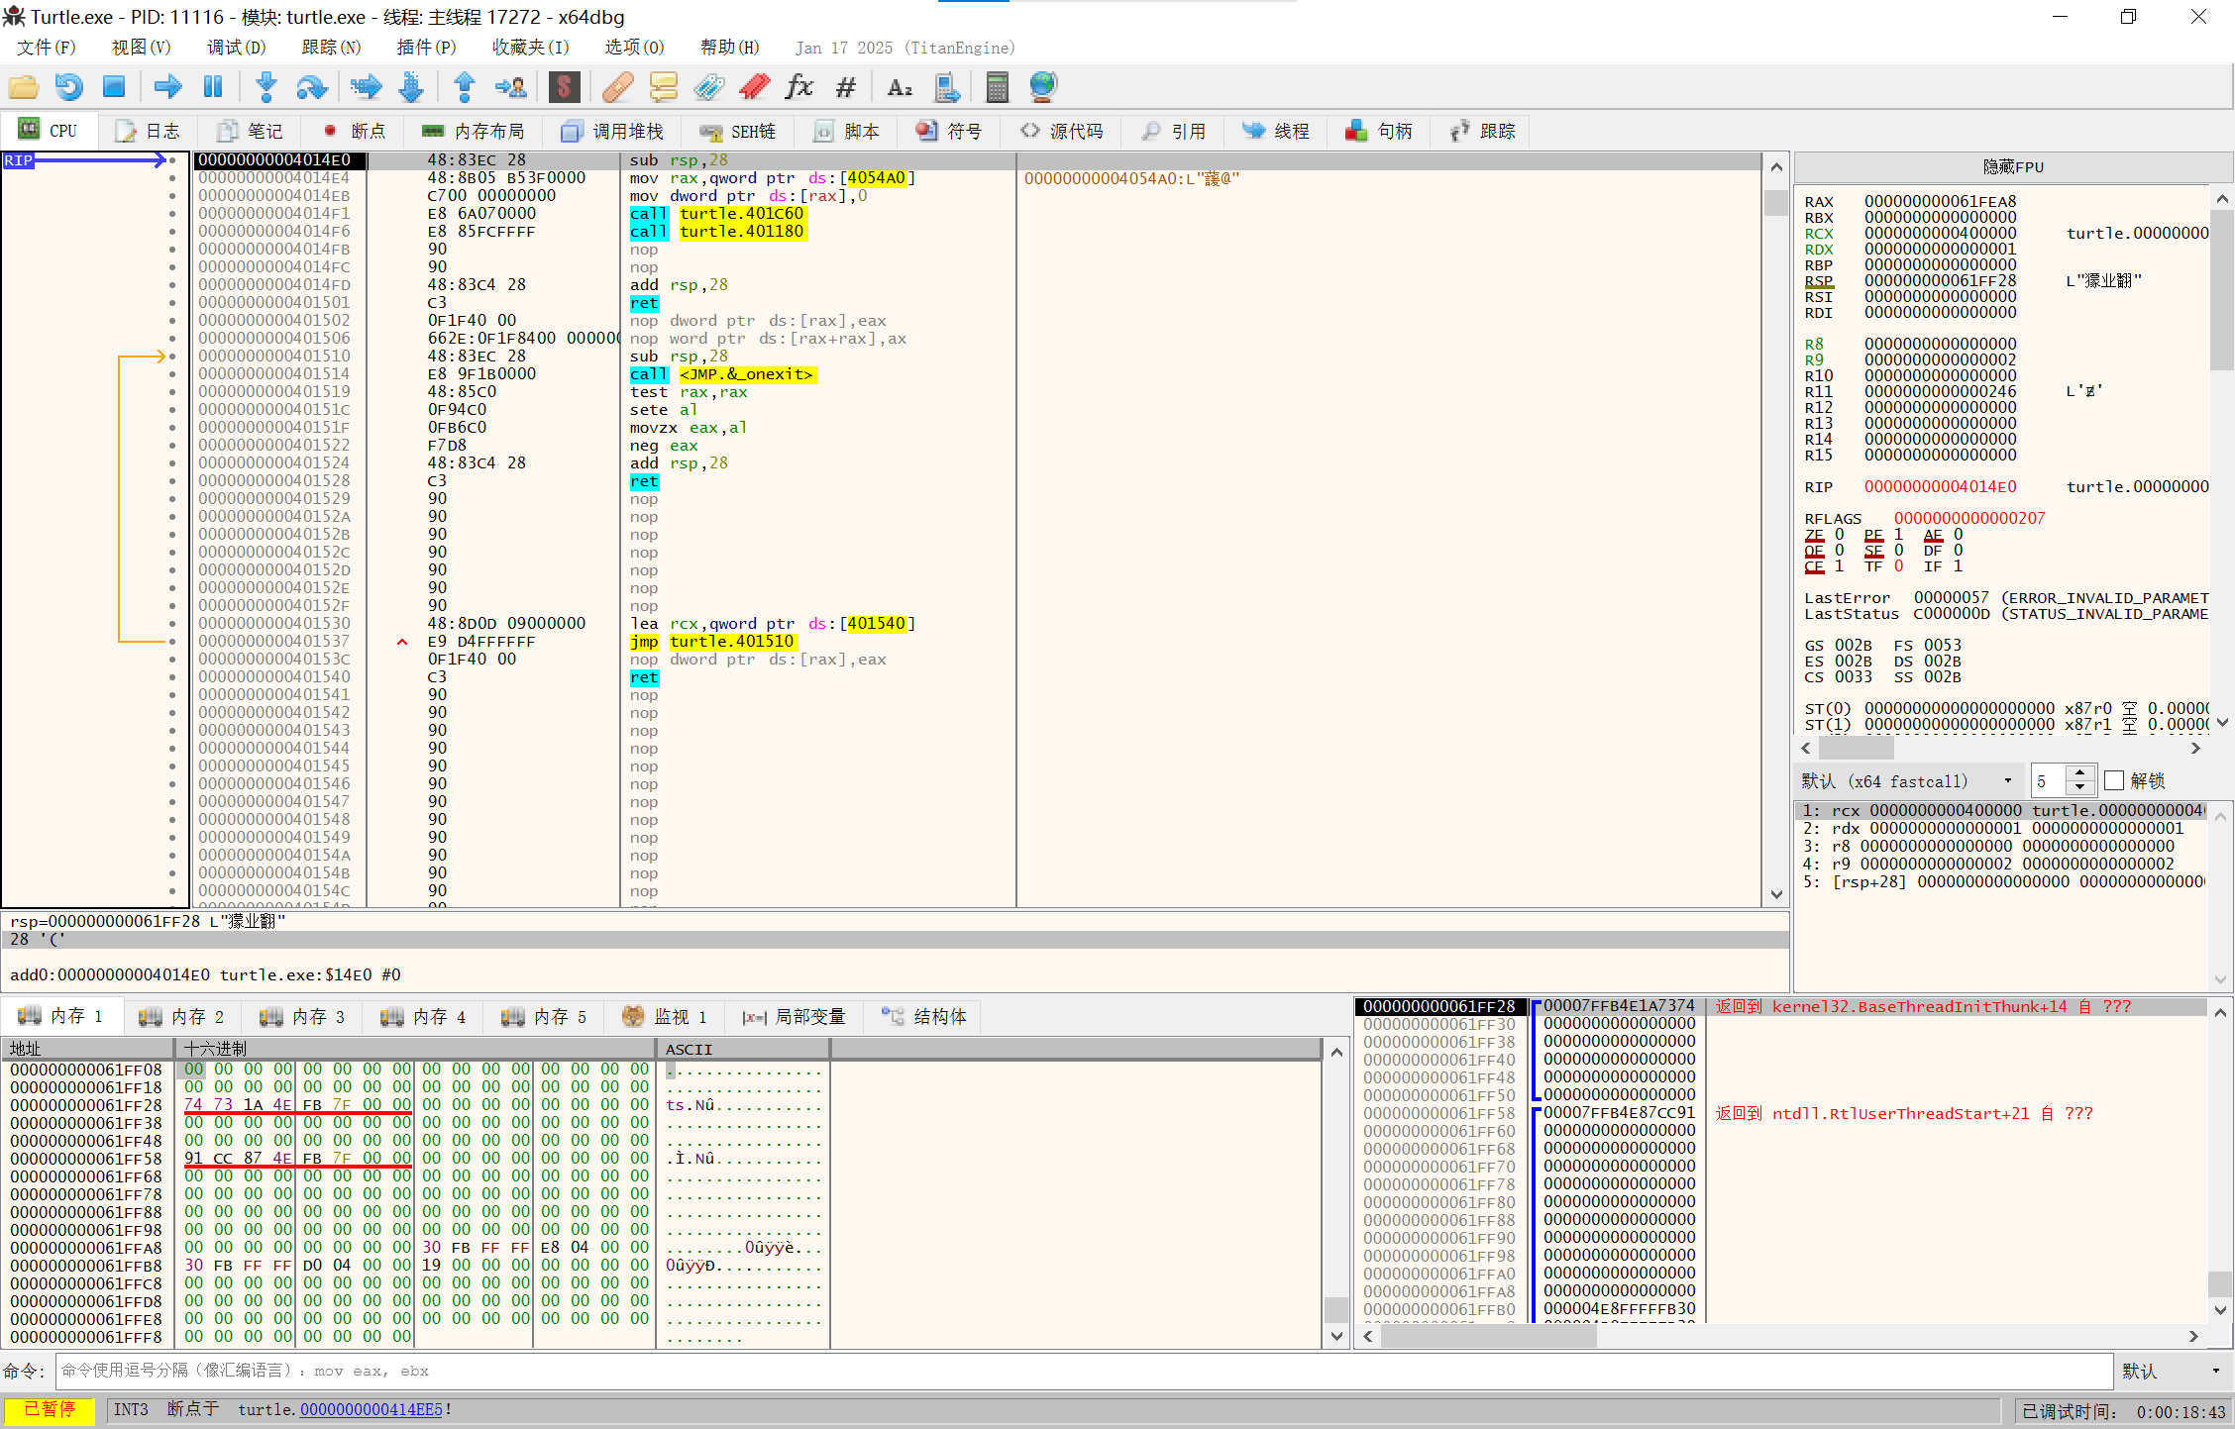Increase the argument count stepper
This screenshot has height=1429, width=2235.
(x=2079, y=772)
